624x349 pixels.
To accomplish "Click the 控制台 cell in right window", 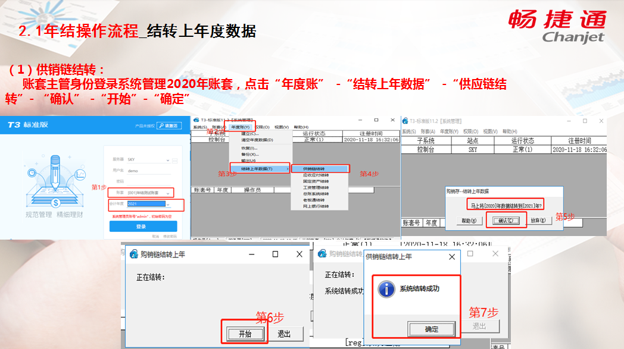I will [x=426, y=149].
